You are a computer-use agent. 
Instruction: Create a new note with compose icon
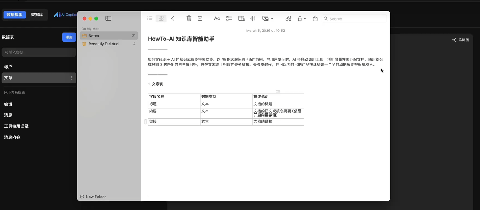200,18
